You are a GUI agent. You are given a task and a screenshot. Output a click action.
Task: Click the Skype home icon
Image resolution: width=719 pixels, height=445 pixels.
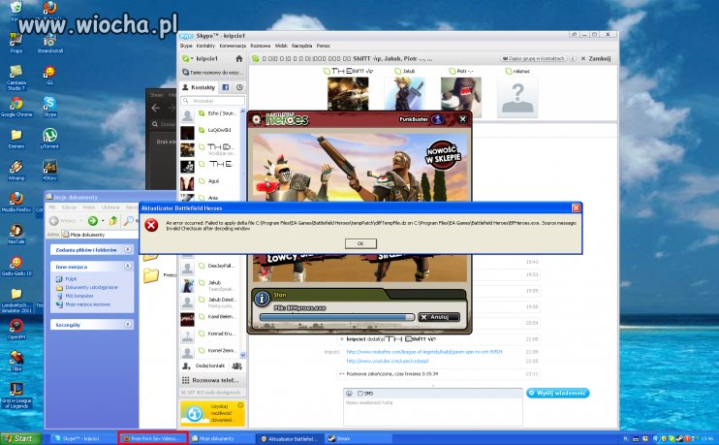pos(239,59)
